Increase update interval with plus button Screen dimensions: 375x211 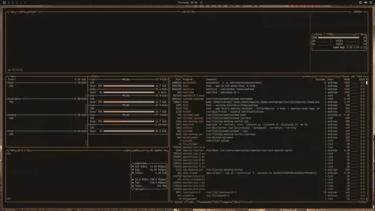364,12
